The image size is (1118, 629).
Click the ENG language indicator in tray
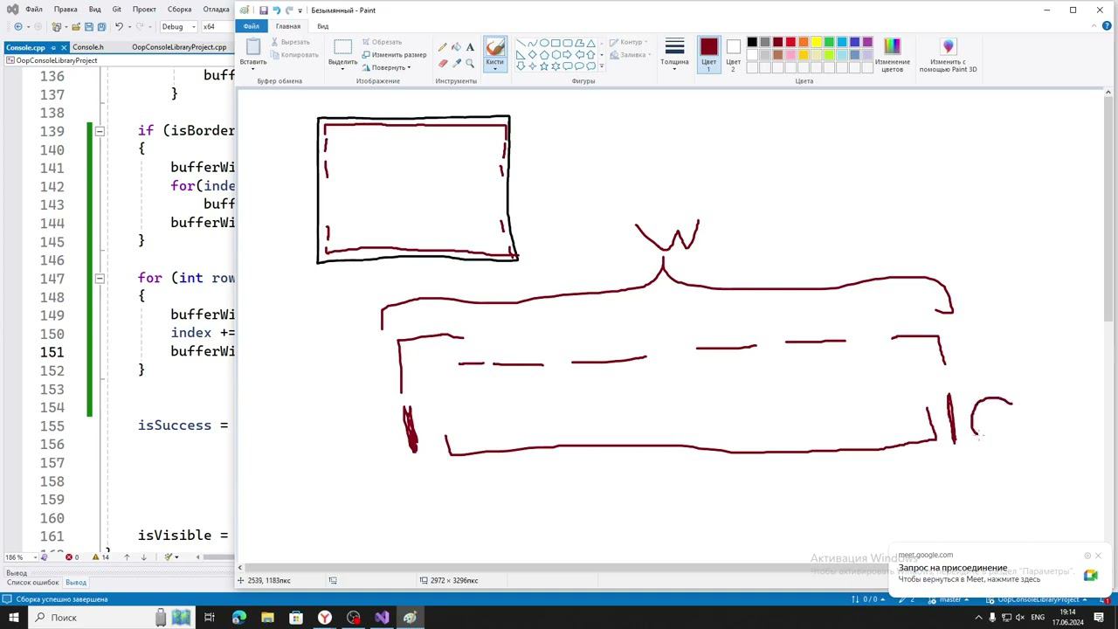(x=1038, y=618)
